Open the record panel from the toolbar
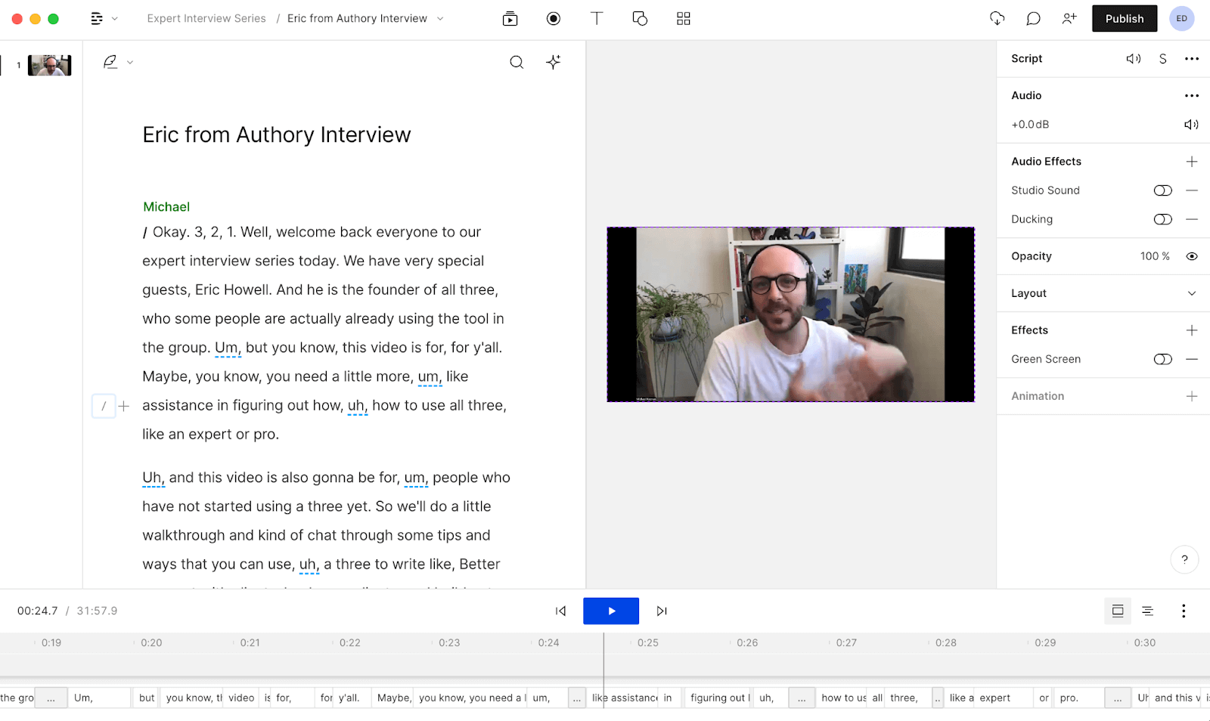 tap(553, 18)
